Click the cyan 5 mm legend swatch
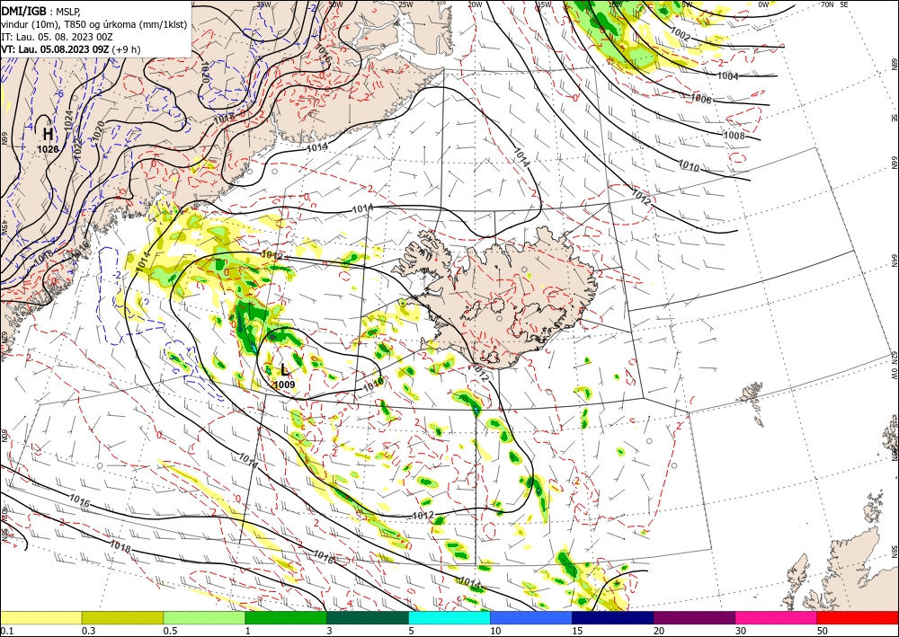This screenshot has width=899, height=637. coord(449,617)
